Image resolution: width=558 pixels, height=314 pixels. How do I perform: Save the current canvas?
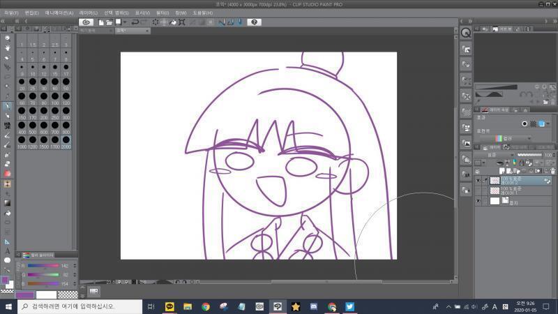(119, 22)
